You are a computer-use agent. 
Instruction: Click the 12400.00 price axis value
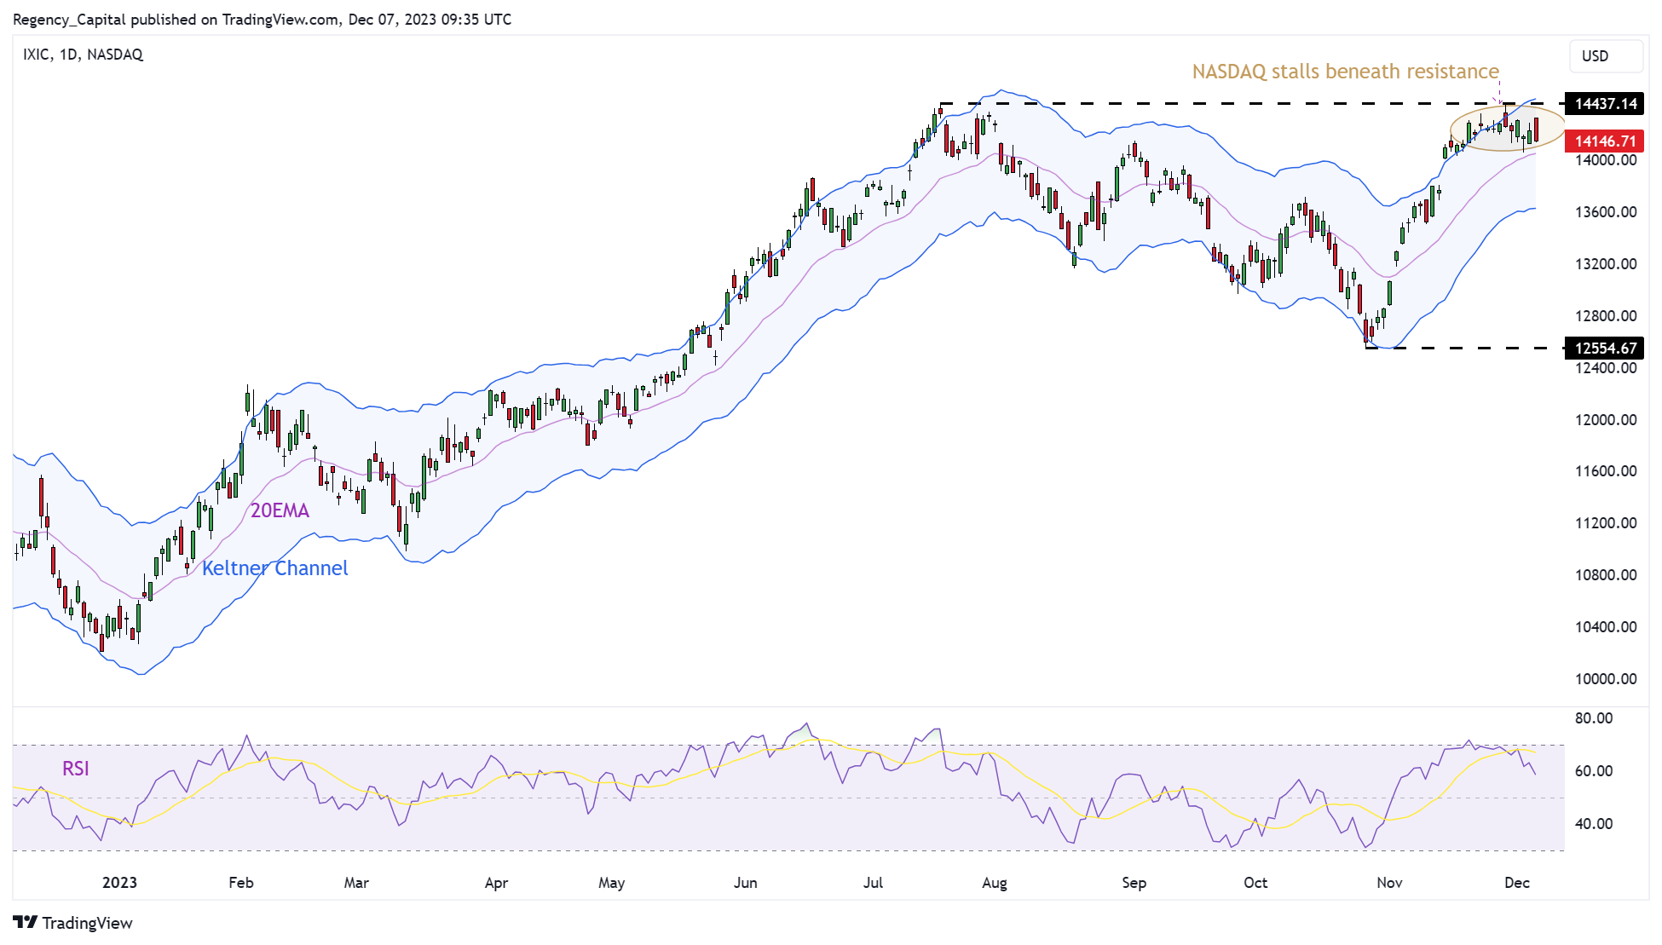[1606, 368]
